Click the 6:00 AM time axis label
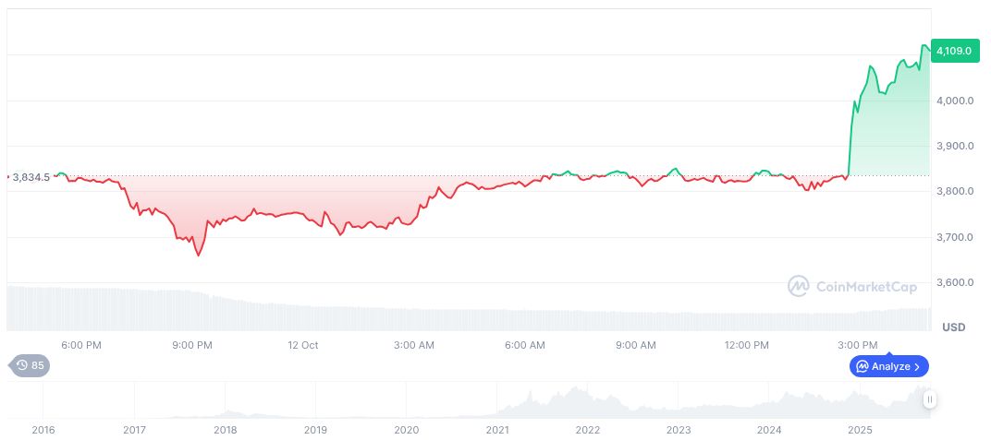The width and height of the screenshot is (991, 440). tap(525, 345)
